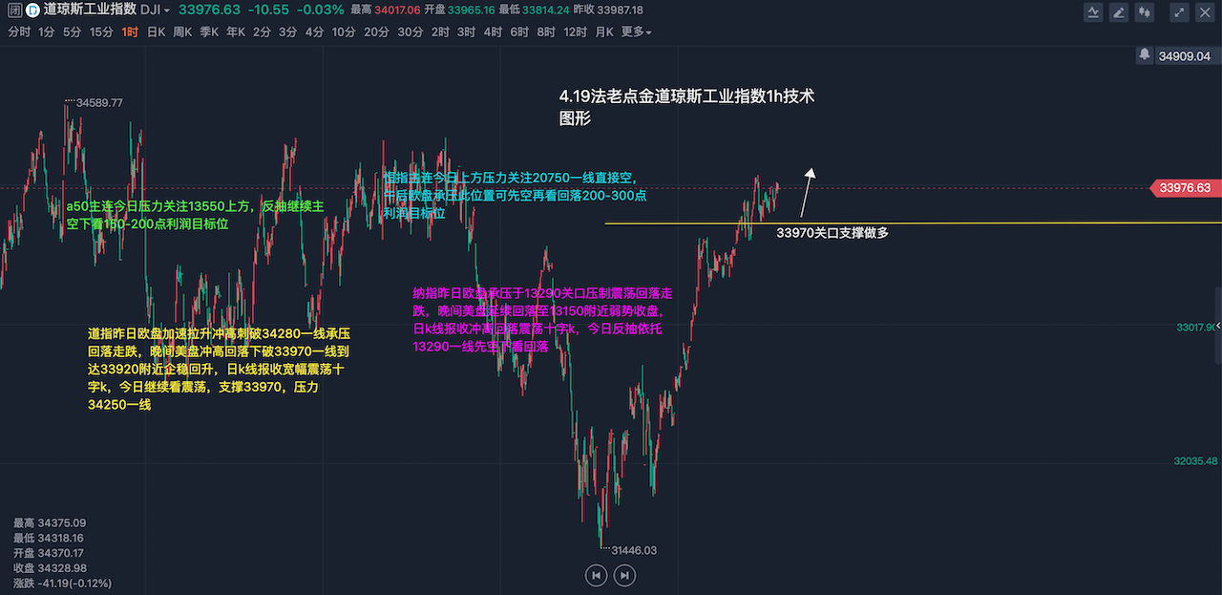Select the 日K timeframe tab
This screenshot has width=1222, height=595.
tap(156, 32)
